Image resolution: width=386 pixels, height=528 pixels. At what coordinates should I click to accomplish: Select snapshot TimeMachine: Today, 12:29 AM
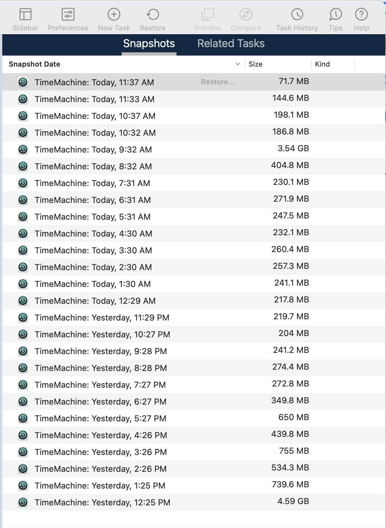[194, 301]
